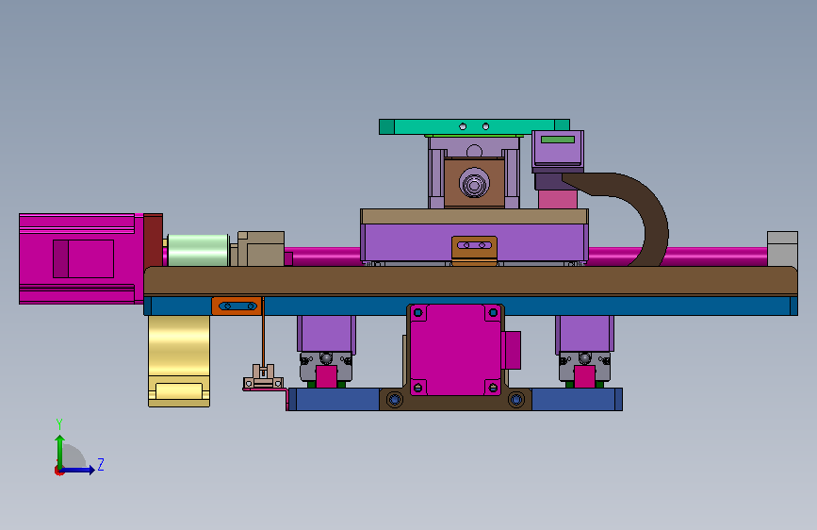Pick the long brown base plate

470,281
